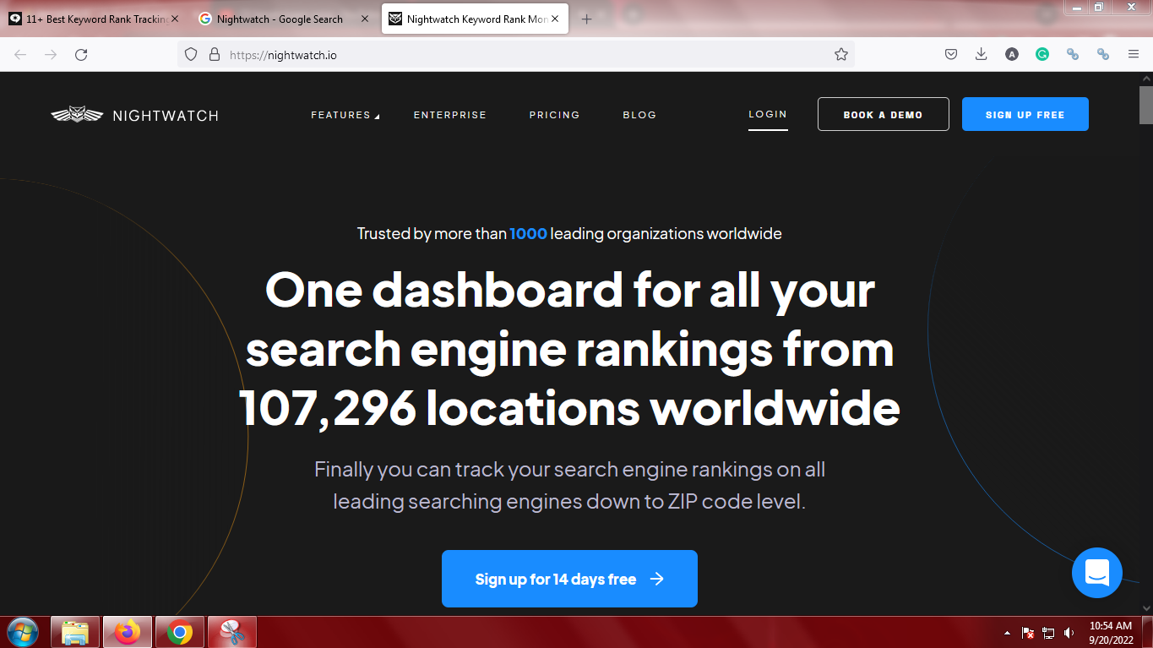1153x648 pixels.
Task: Open the Blog nav link
Action: pos(639,115)
